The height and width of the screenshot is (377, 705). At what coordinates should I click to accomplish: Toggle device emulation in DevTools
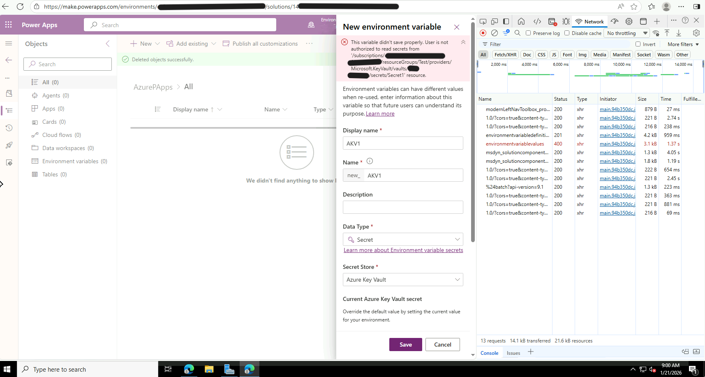coord(495,21)
